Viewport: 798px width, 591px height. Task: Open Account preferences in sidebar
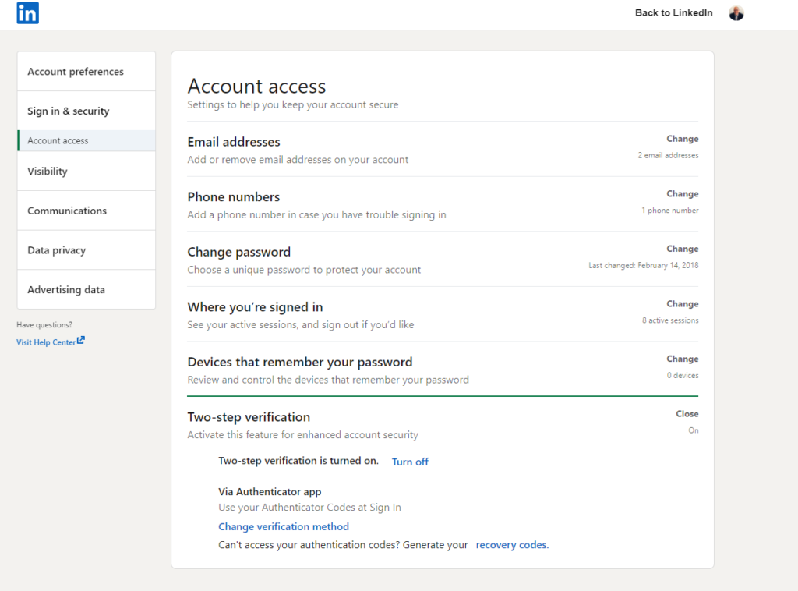point(86,71)
